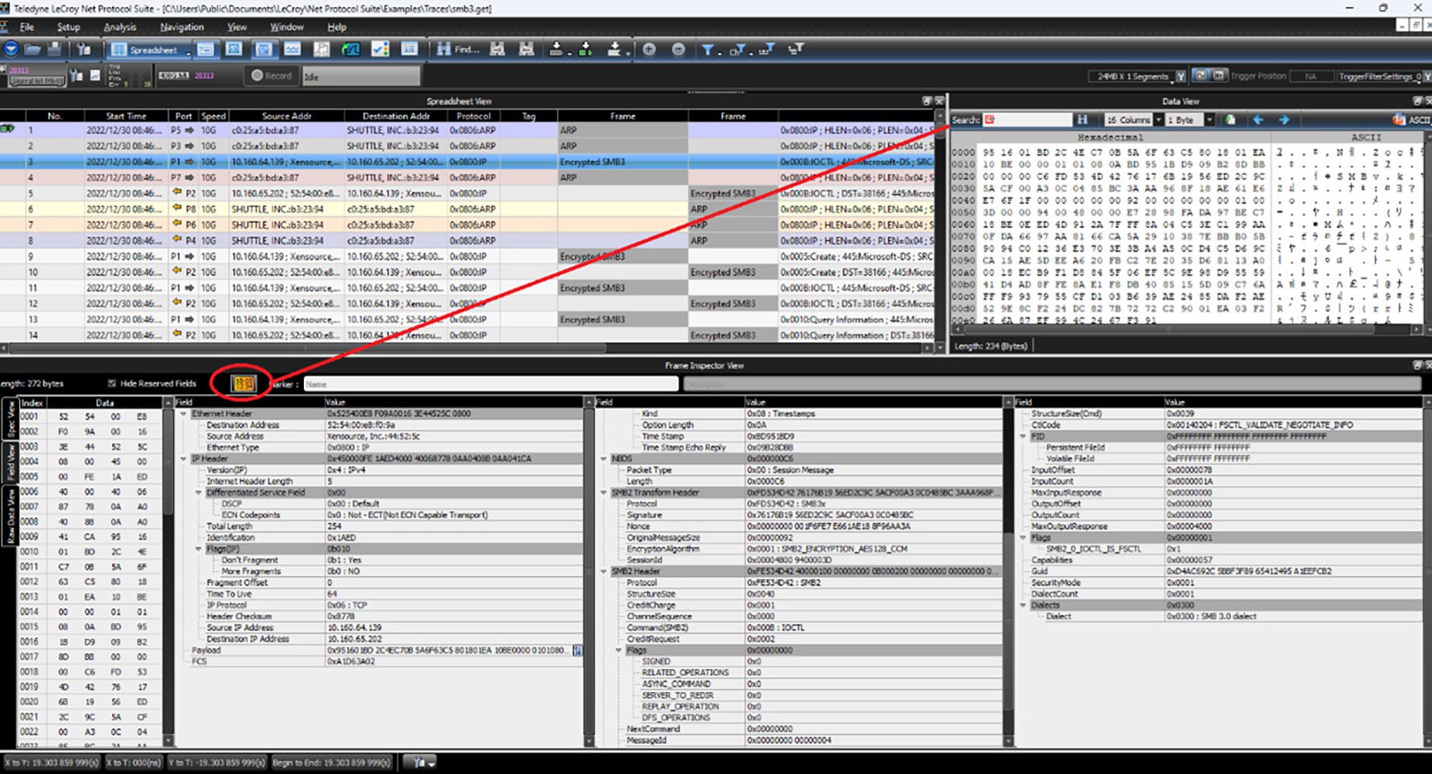The image size is (1432, 774).
Task: Click the zoom out minus icon
Action: [x=678, y=50]
